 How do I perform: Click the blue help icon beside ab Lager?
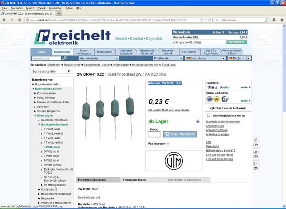pyautogui.click(x=198, y=121)
